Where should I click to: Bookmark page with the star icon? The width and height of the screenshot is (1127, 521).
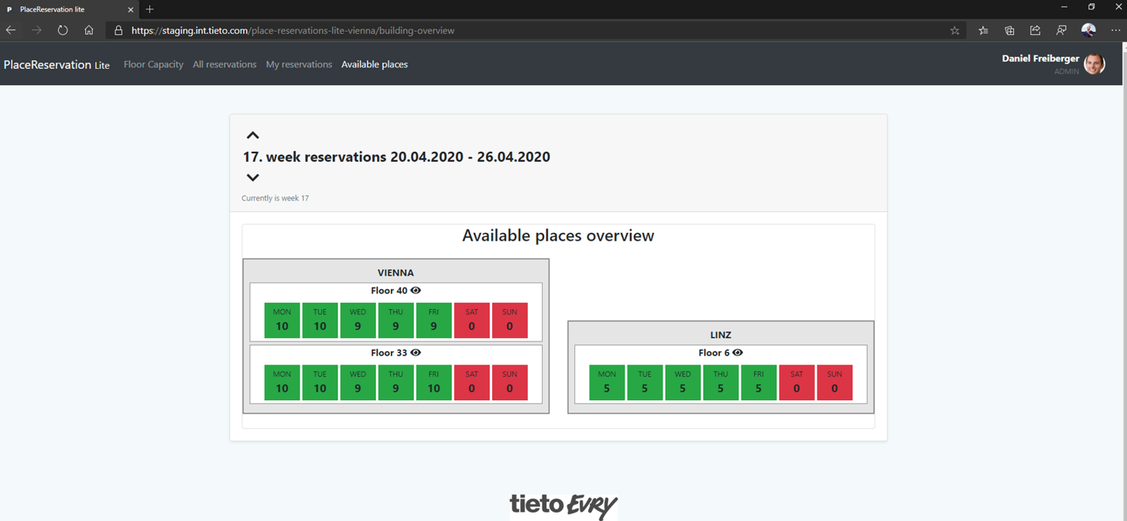pyautogui.click(x=954, y=30)
